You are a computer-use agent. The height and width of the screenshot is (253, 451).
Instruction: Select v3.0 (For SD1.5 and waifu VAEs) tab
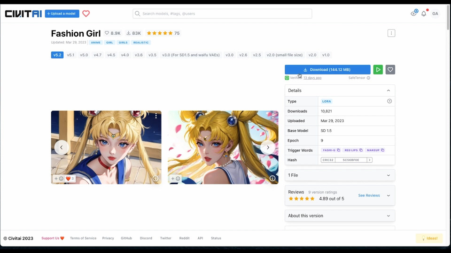pyautogui.click(x=191, y=55)
